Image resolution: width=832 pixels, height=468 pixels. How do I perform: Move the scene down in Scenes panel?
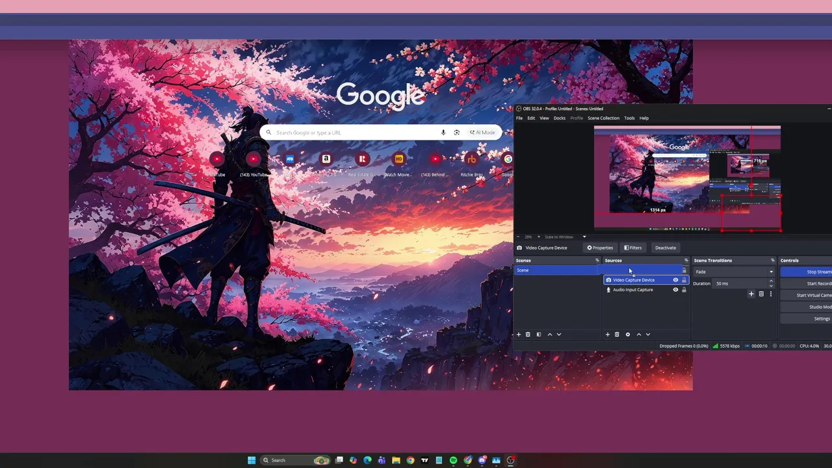(x=558, y=334)
